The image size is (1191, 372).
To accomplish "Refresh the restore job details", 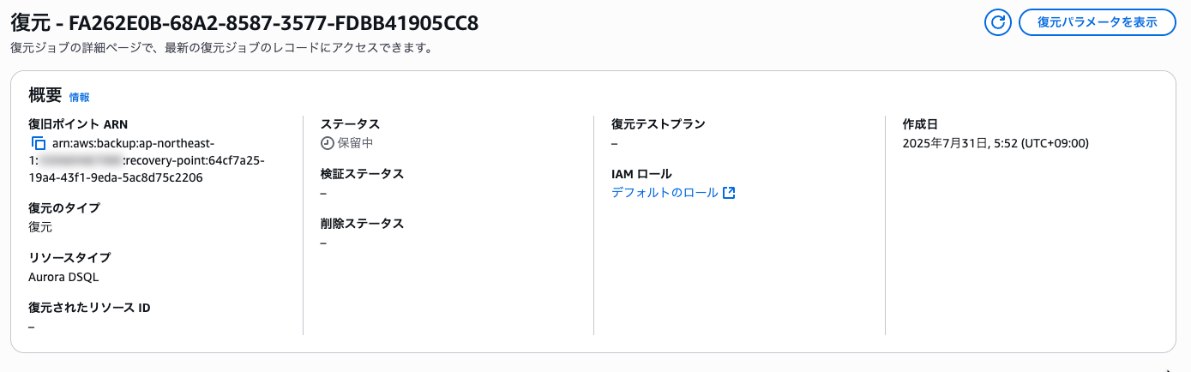I will point(997,22).
